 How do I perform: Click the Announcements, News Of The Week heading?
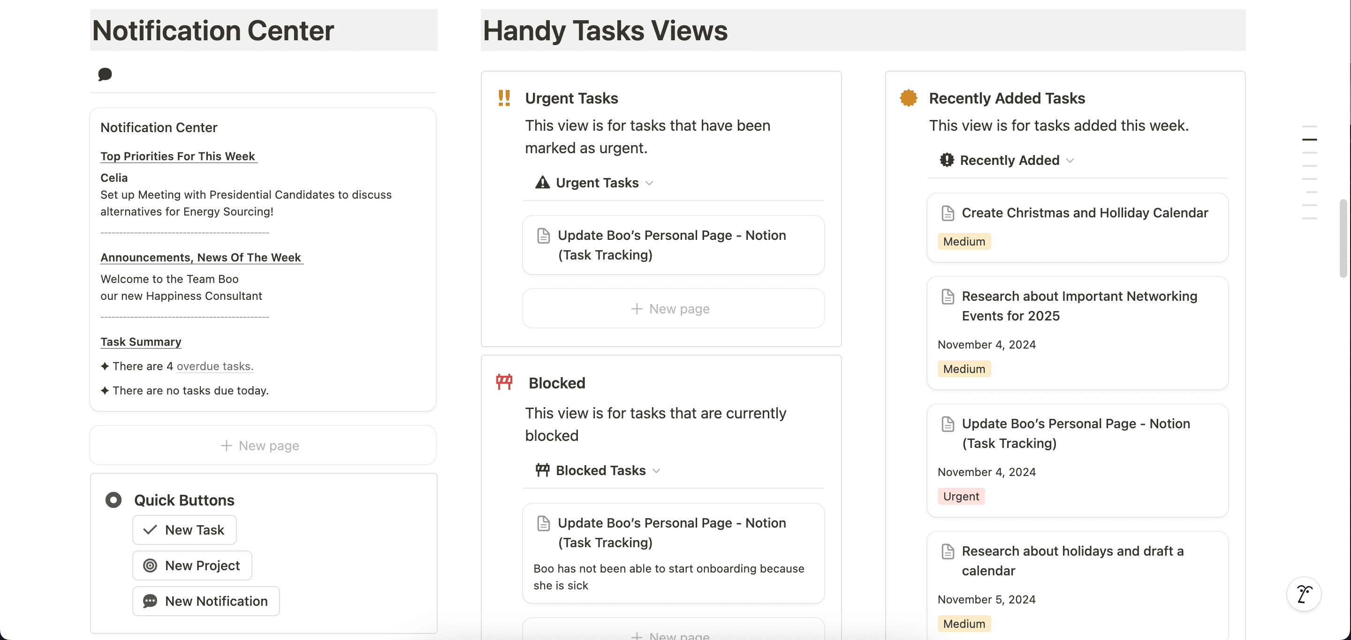pyautogui.click(x=201, y=257)
